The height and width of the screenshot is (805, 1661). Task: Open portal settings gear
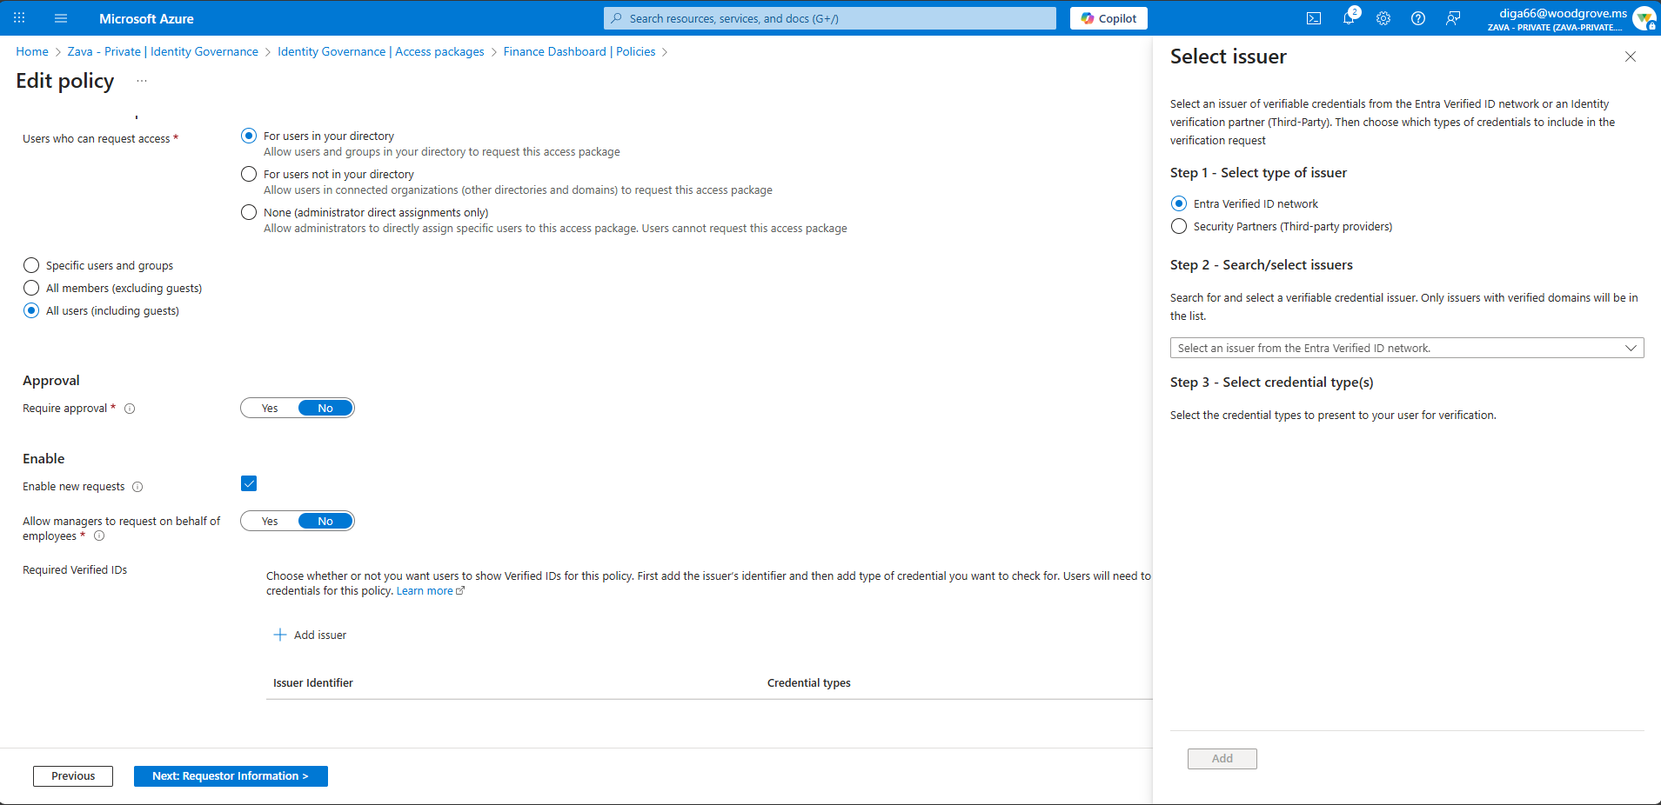point(1383,18)
